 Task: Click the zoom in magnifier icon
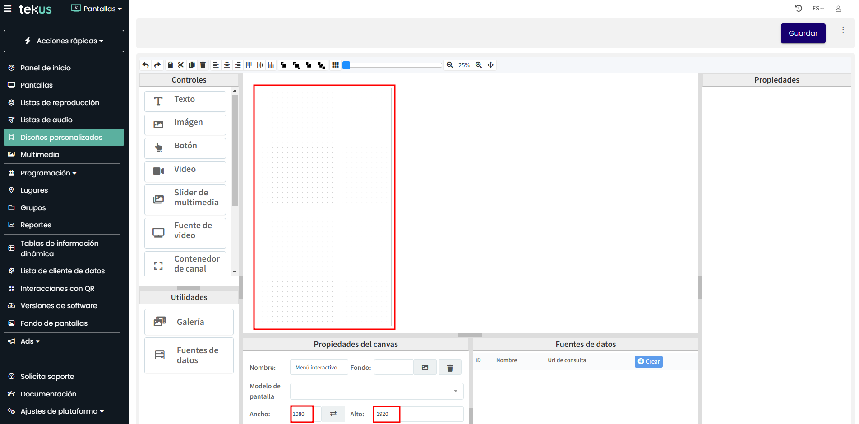coord(479,65)
